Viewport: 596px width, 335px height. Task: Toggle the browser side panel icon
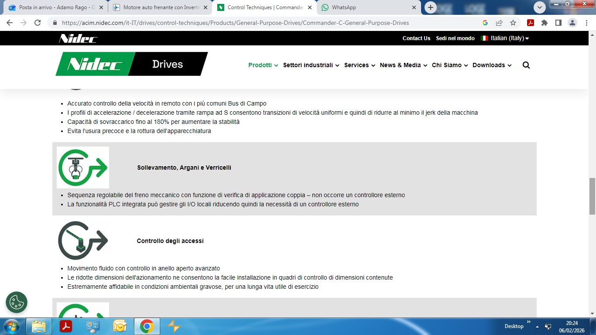[558, 23]
